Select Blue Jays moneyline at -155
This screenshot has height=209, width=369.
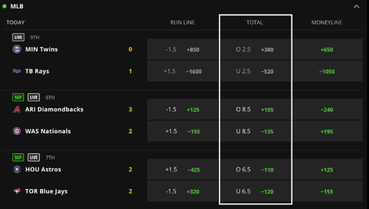[x=327, y=191]
